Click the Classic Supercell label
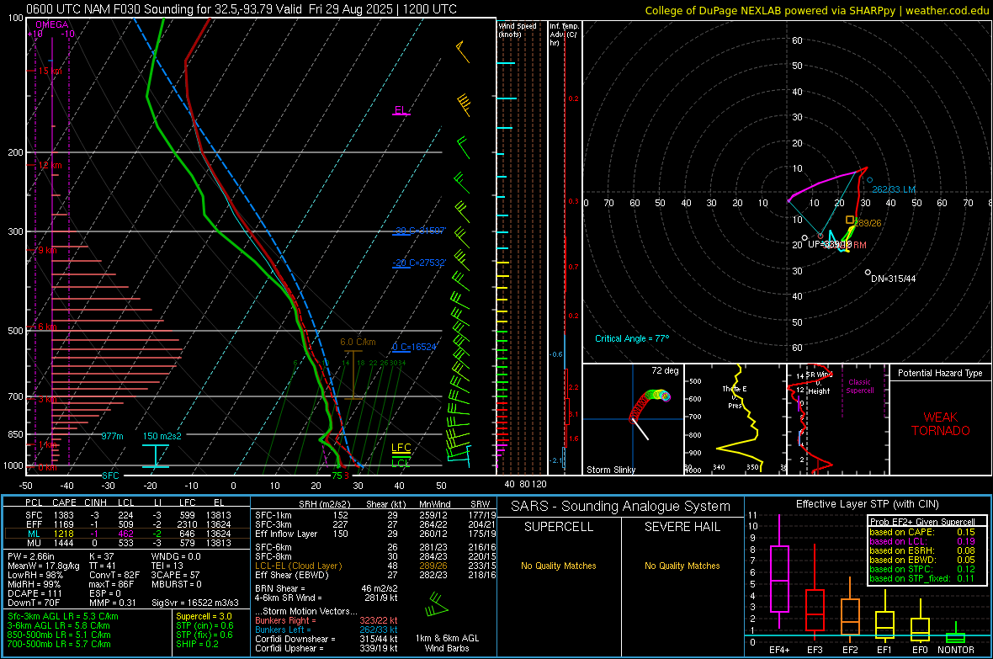The image size is (993, 659). click(x=859, y=386)
